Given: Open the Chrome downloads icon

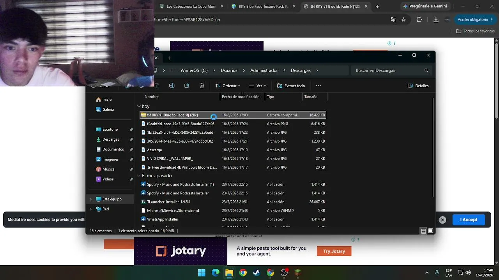Looking at the screenshot, I should 436,19.
